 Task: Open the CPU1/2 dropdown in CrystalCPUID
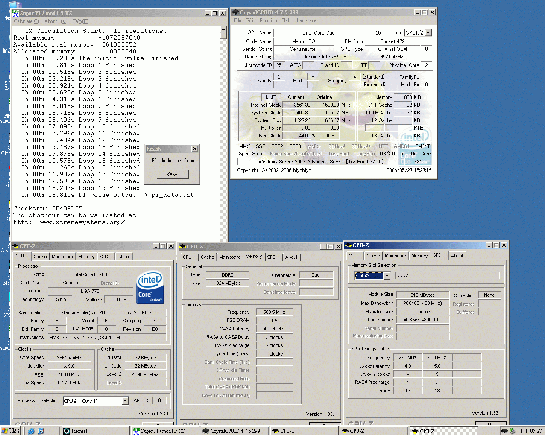[428, 33]
